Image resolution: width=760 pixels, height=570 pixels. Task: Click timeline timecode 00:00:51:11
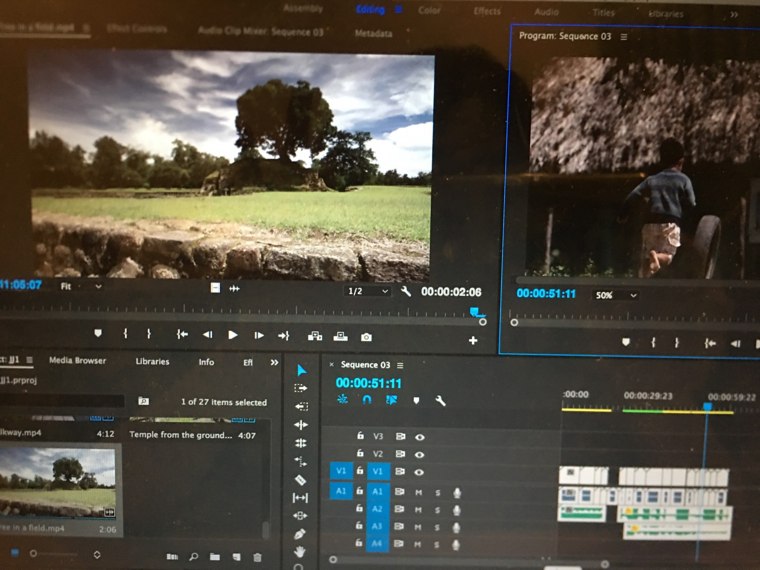[x=368, y=383]
